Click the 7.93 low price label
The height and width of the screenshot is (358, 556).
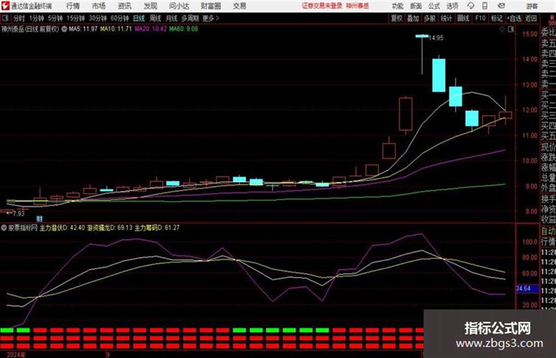point(18,214)
